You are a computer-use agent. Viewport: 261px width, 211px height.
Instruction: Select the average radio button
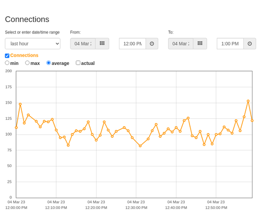[x=49, y=63]
